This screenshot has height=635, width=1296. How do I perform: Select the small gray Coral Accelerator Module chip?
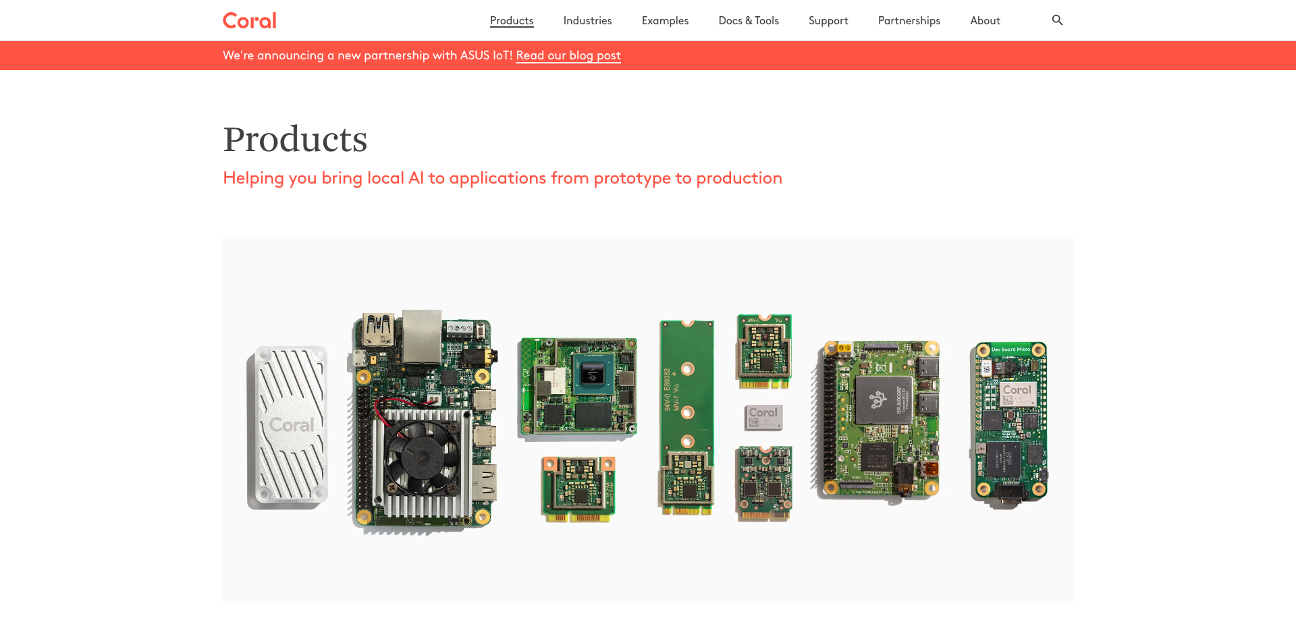763,418
